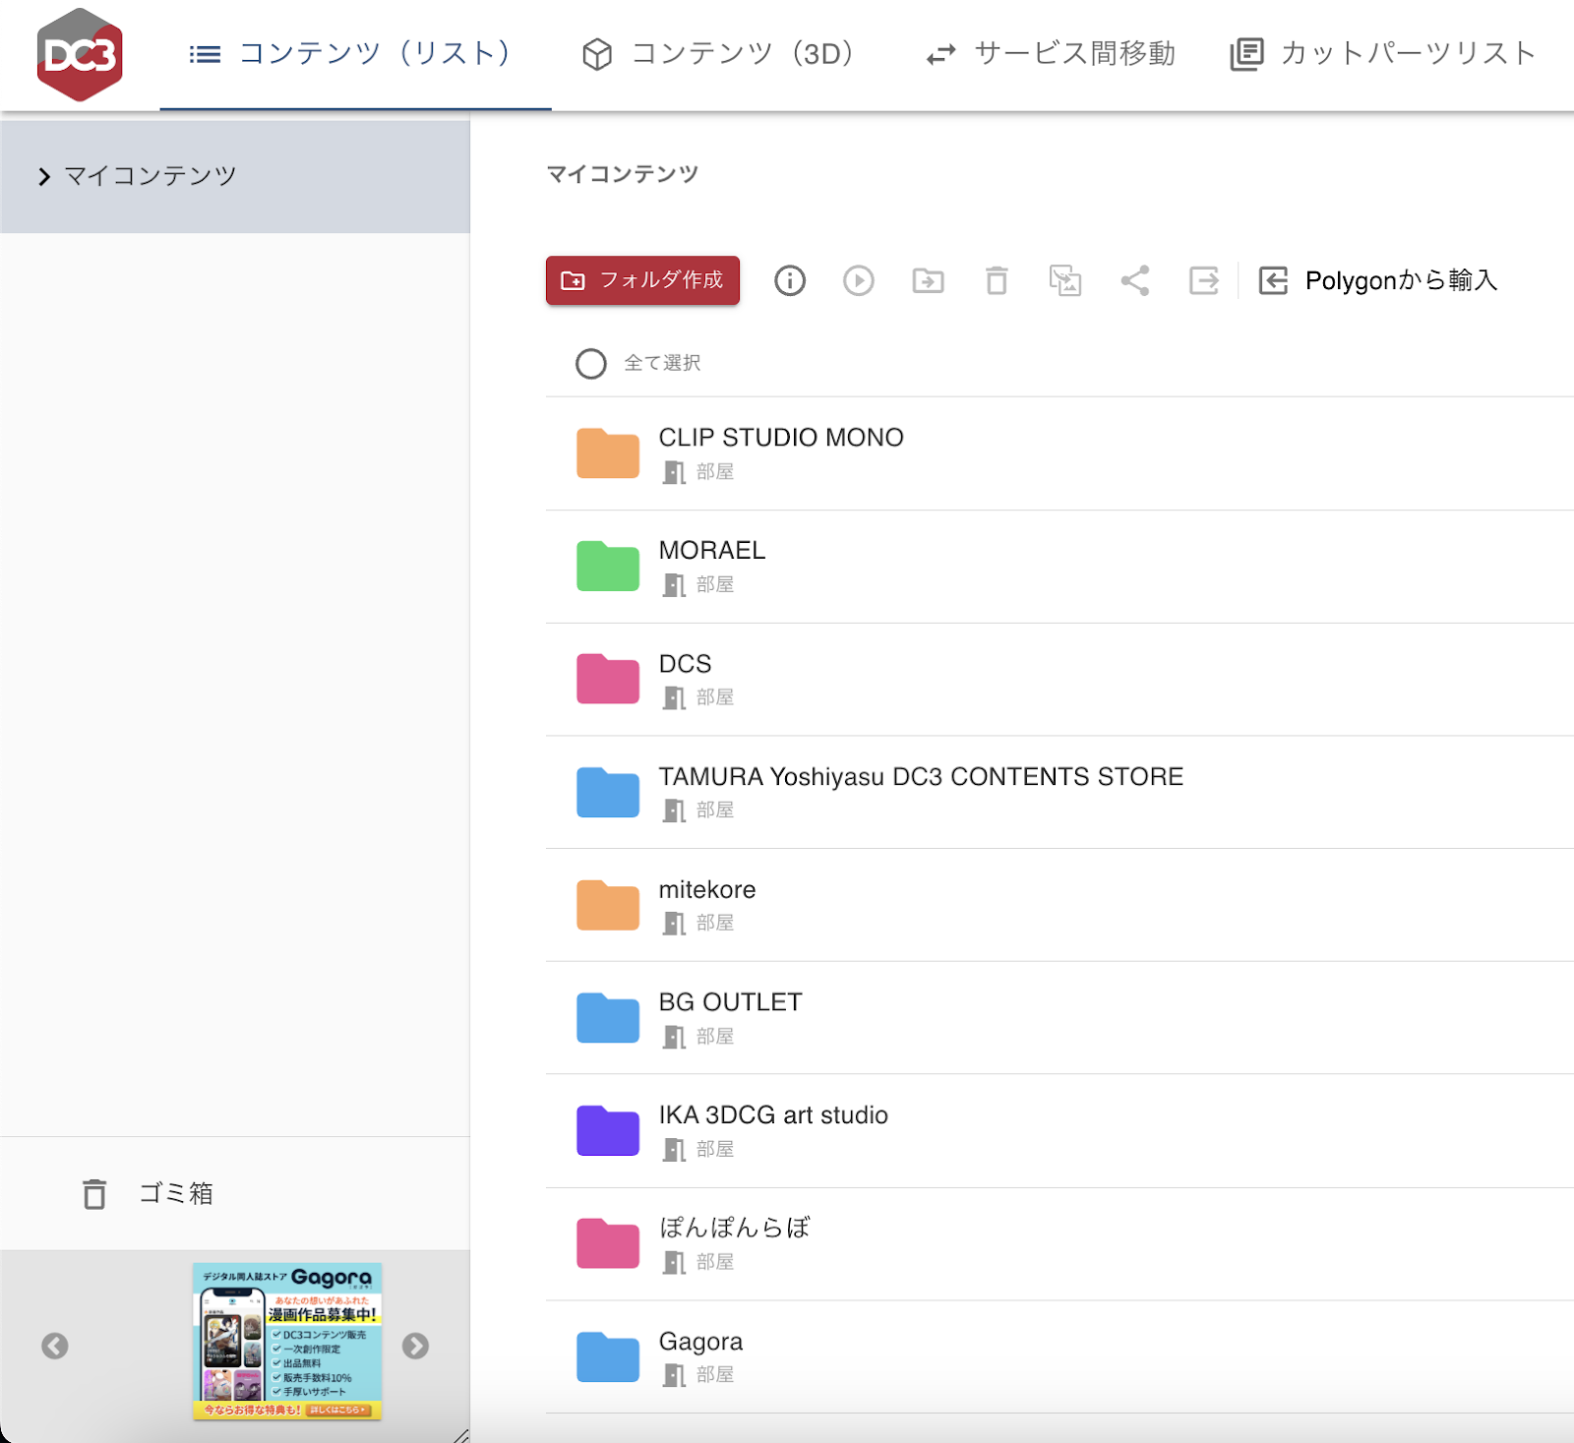Click the purple IKA 3DCG folder icon

coord(608,1130)
